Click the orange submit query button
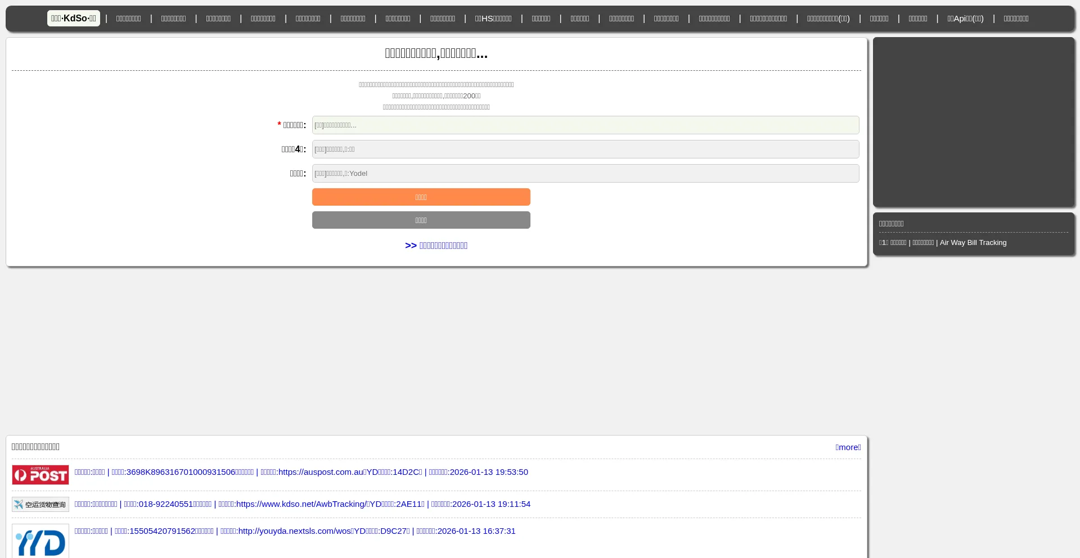 tap(421, 197)
